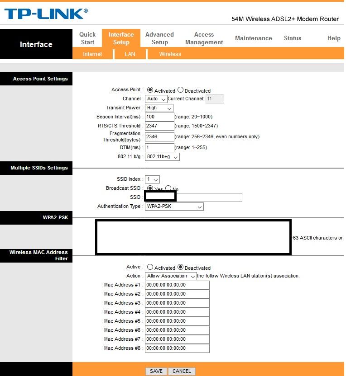Click the Wireless MAC Address Filter heading

pos(38,255)
